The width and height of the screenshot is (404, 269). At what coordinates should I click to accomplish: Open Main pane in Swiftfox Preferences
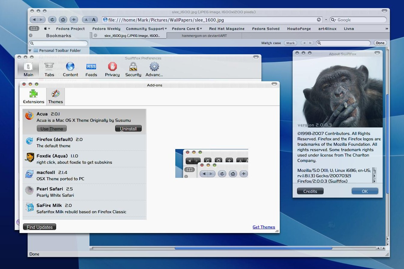click(x=28, y=69)
